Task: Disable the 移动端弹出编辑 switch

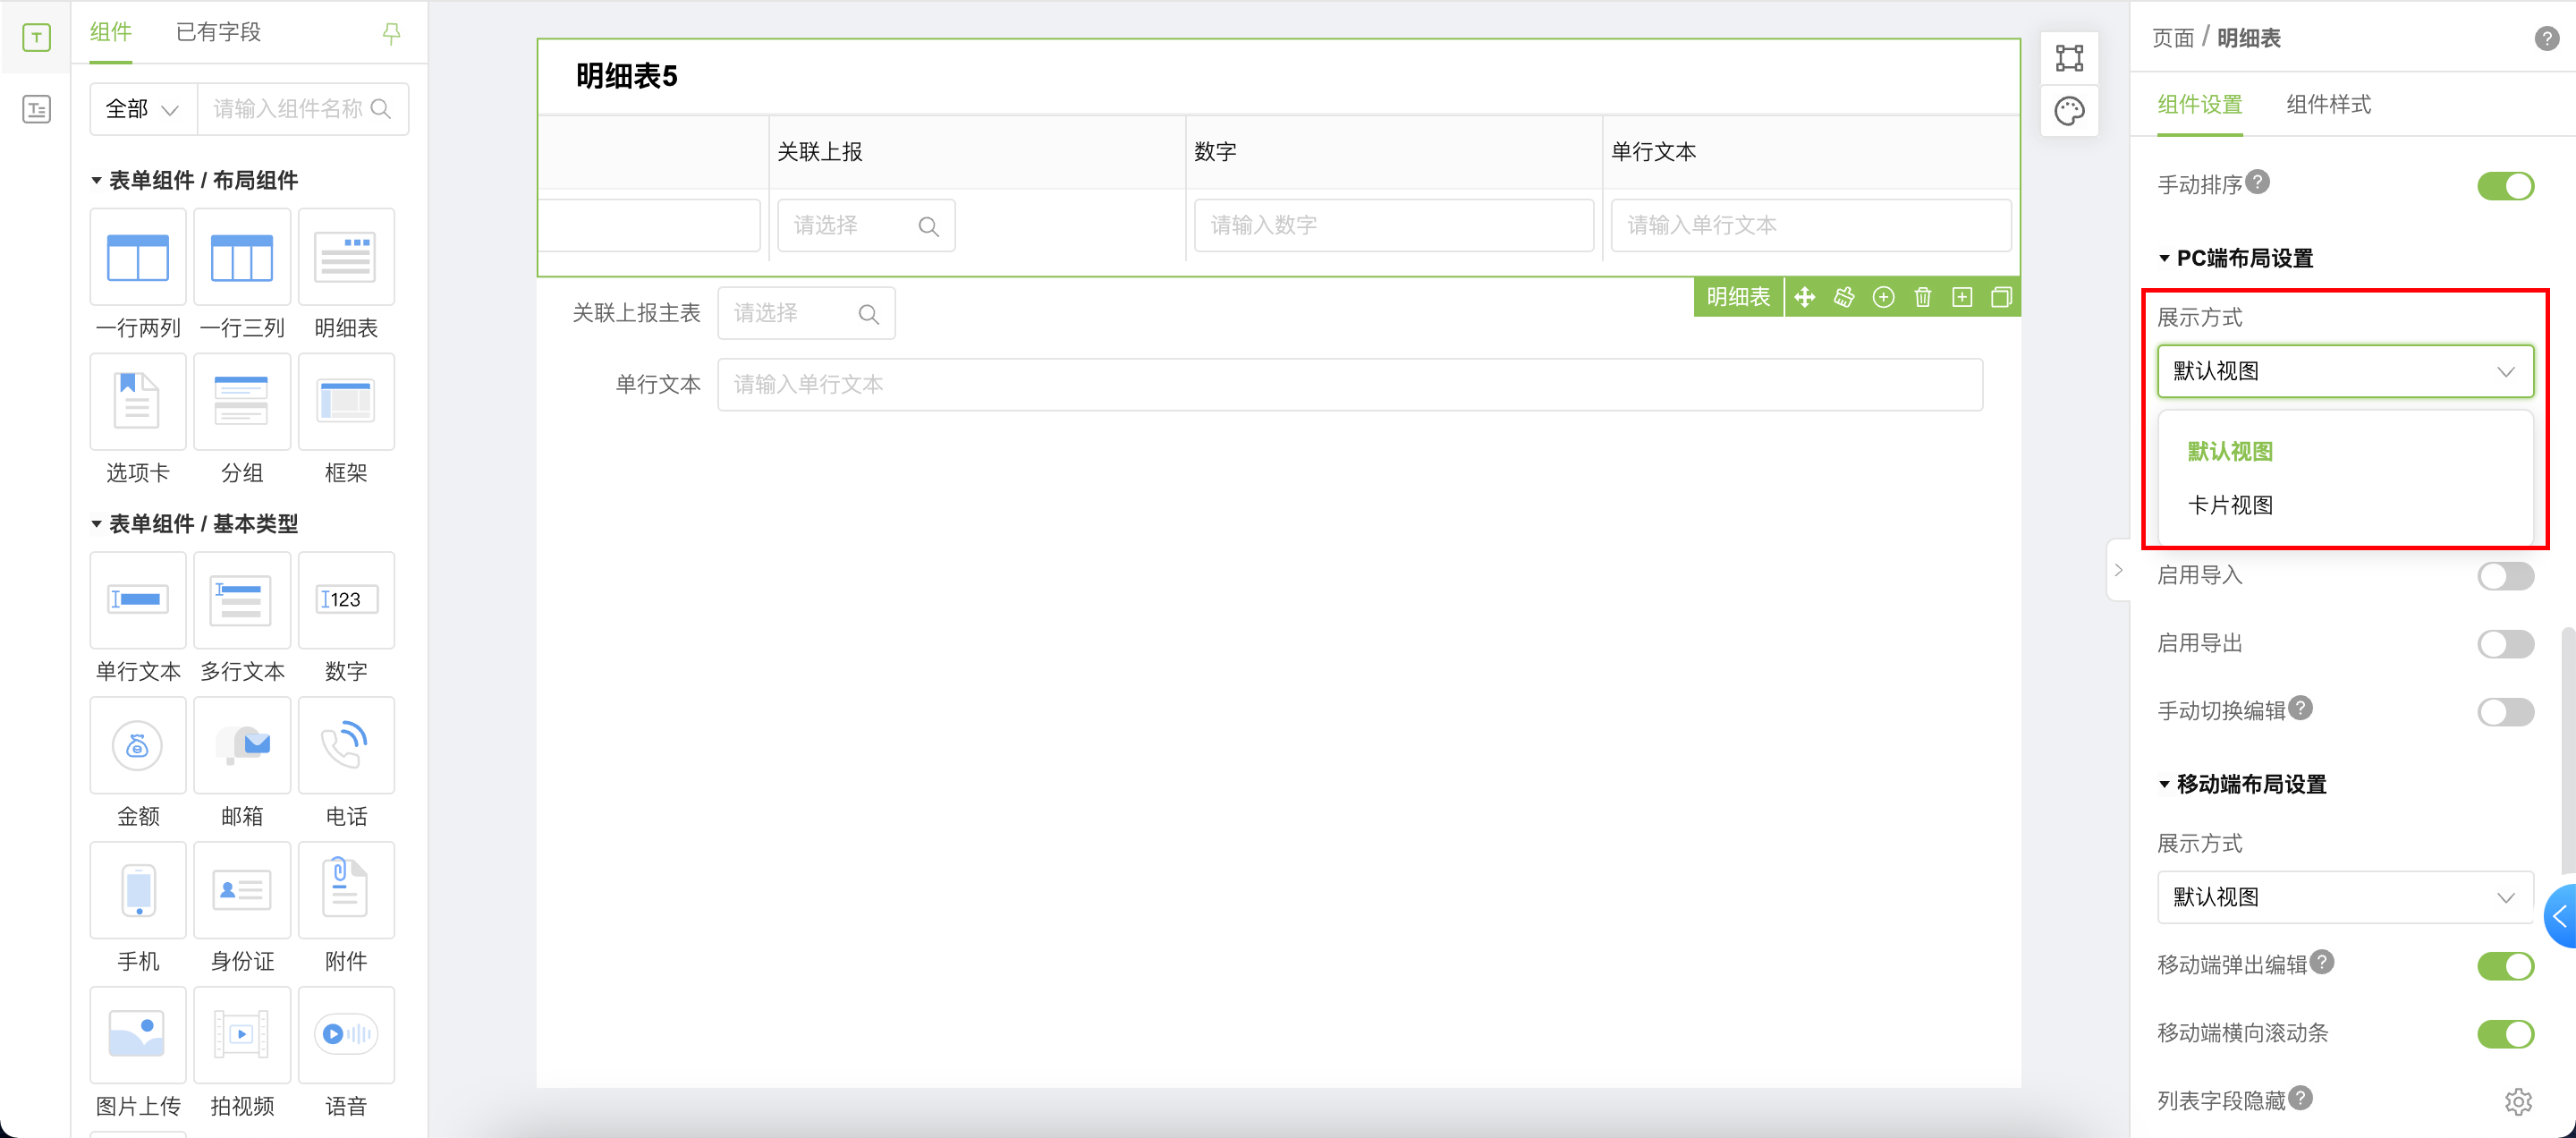Action: [x=2505, y=966]
